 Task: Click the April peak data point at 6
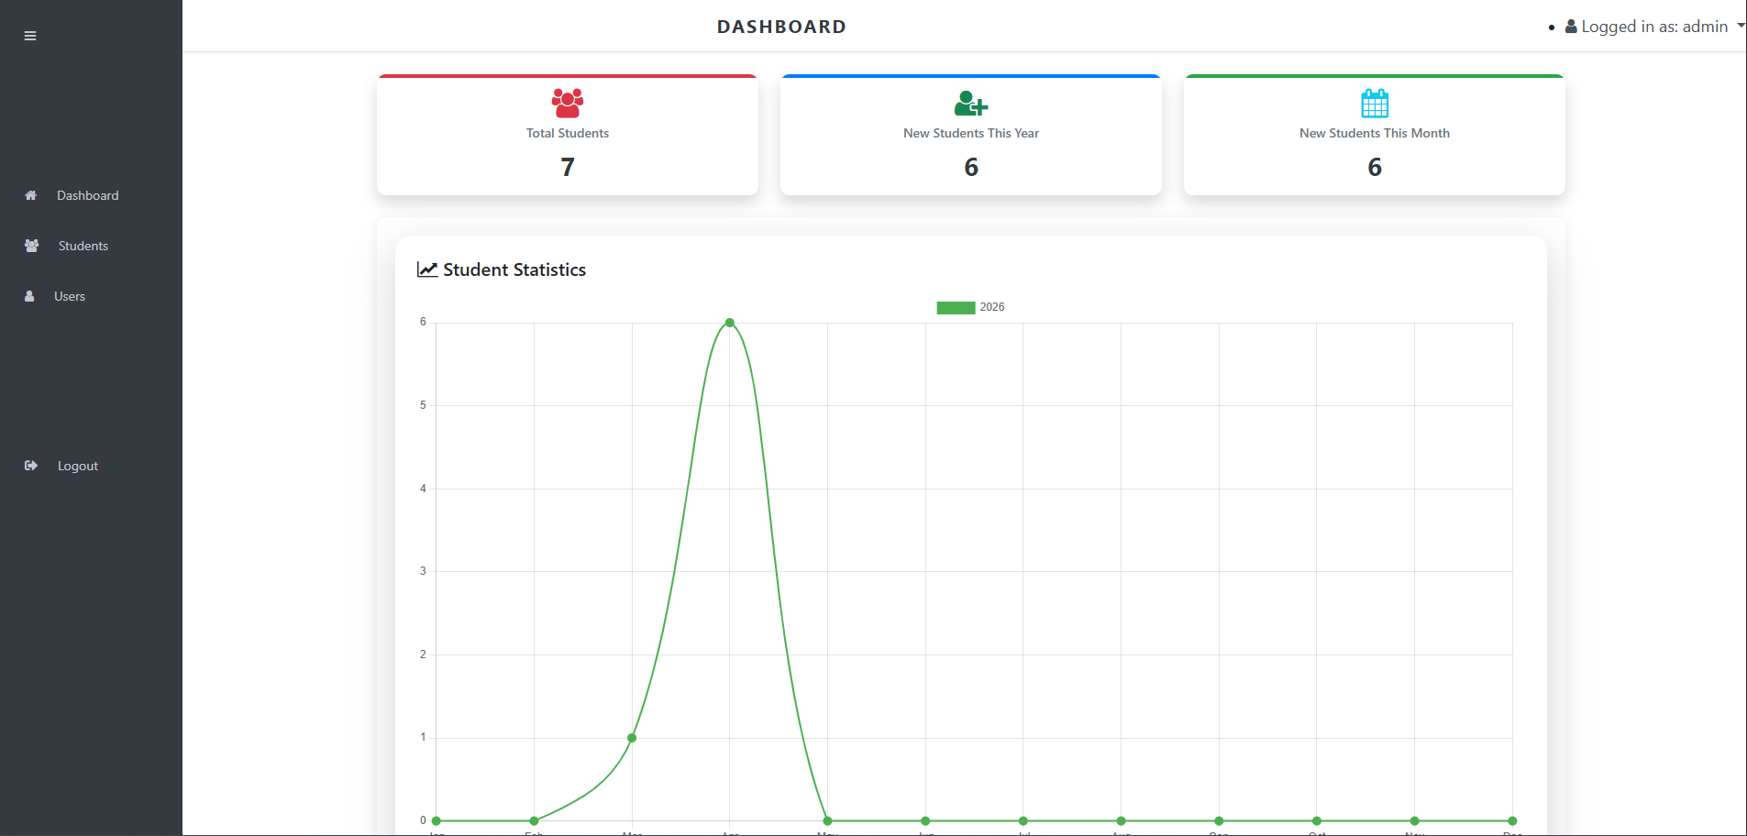(730, 323)
